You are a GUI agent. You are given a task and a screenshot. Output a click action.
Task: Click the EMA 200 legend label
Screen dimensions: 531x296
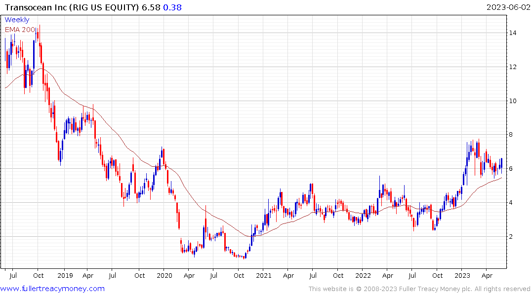[20, 30]
